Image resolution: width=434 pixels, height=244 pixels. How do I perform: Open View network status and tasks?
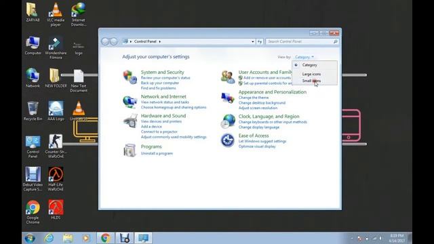(165, 102)
